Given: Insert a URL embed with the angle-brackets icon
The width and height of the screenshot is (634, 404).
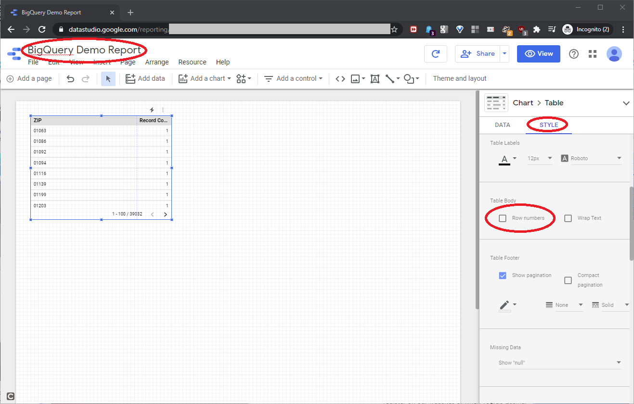Looking at the screenshot, I should 340,78.
